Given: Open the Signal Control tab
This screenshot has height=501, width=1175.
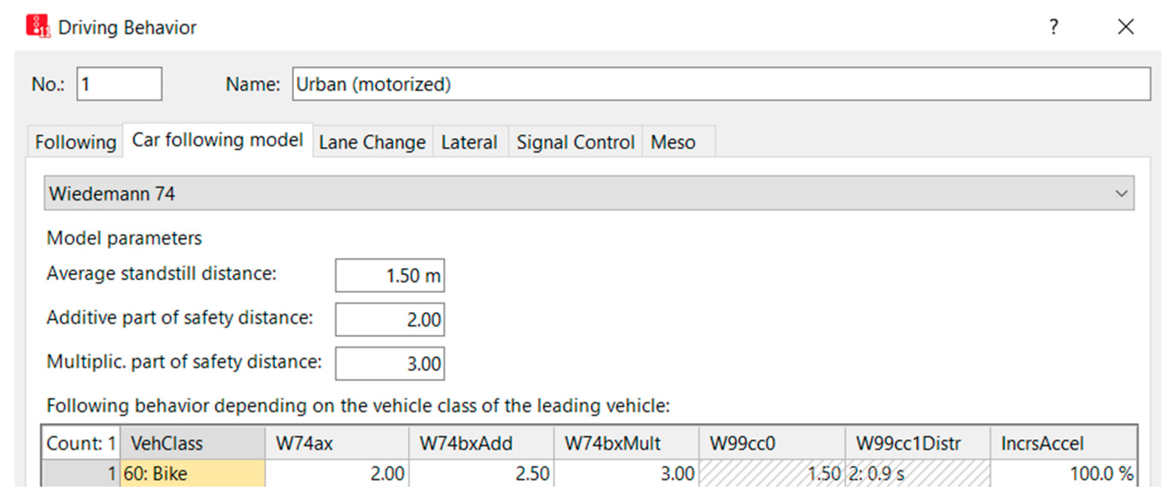Looking at the screenshot, I should point(575,142).
